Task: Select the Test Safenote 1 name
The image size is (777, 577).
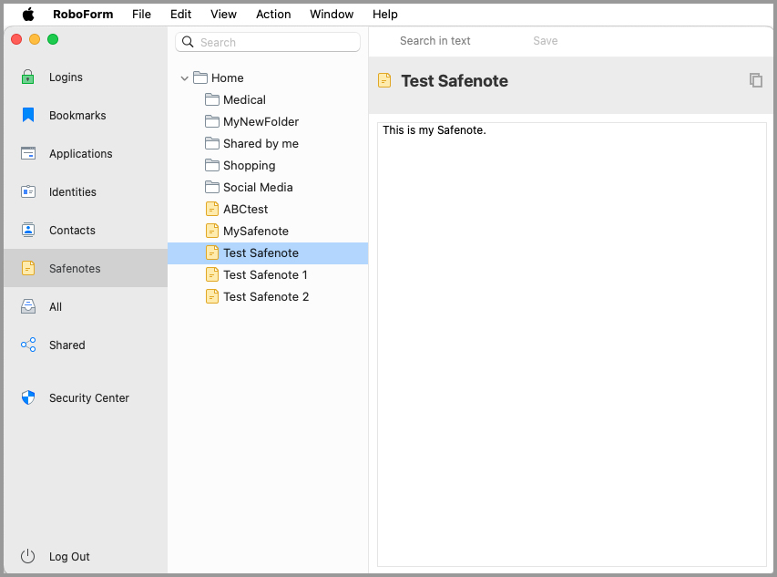Action: 265,274
